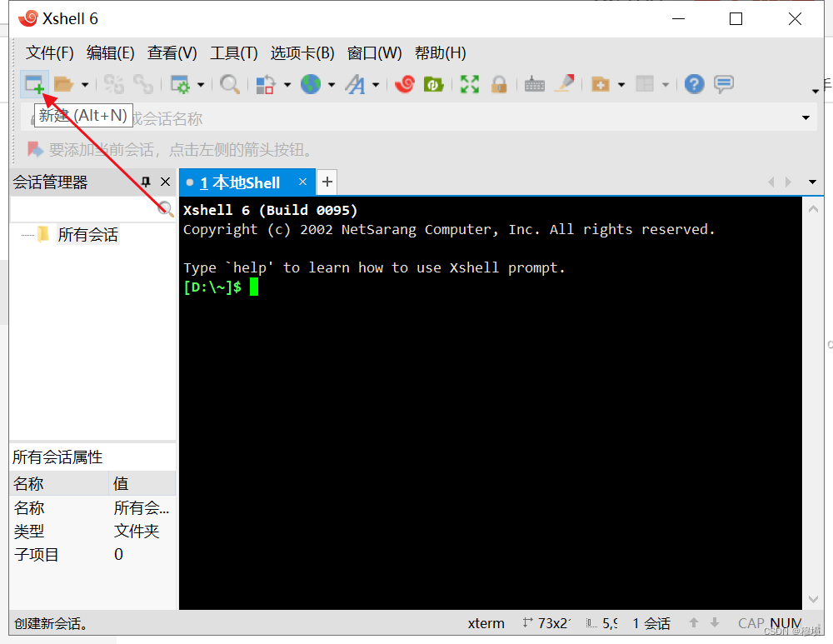Click the speech bubble feedback icon
The height and width of the screenshot is (644, 833).
[724, 84]
